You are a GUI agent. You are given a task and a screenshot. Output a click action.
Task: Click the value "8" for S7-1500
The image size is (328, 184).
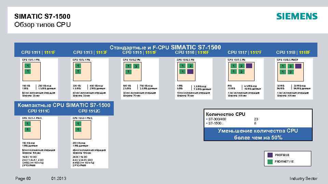pyautogui.click(x=255, y=123)
